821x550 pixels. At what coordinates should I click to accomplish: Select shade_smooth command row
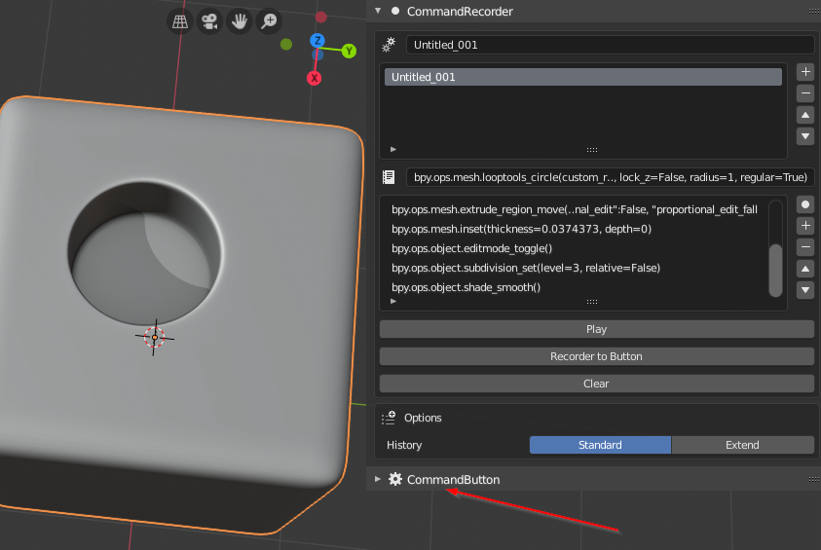(575, 287)
